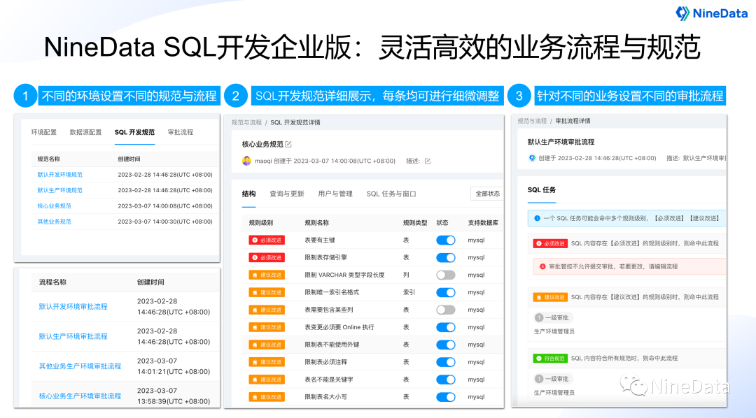
Task: Switch to the 环境配置 tab
Action: (x=44, y=132)
